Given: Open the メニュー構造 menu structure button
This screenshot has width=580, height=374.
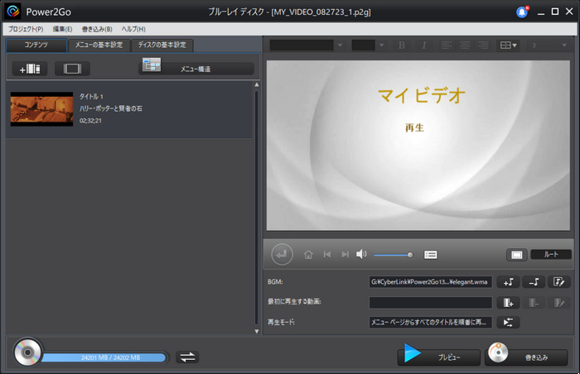Looking at the screenshot, I should 196,69.
